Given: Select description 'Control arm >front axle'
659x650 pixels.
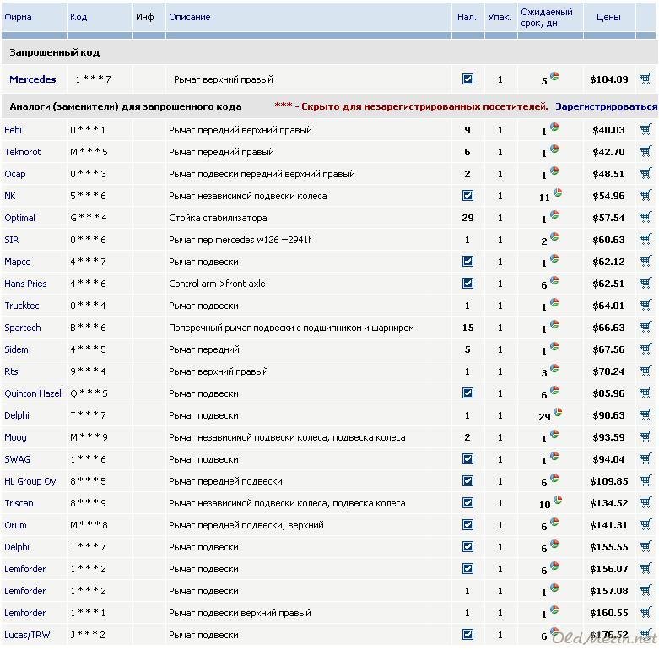Looking at the screenshot, I should click(x=217, y=284).
